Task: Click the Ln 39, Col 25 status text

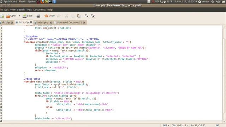Action: (x=198, y=126)
